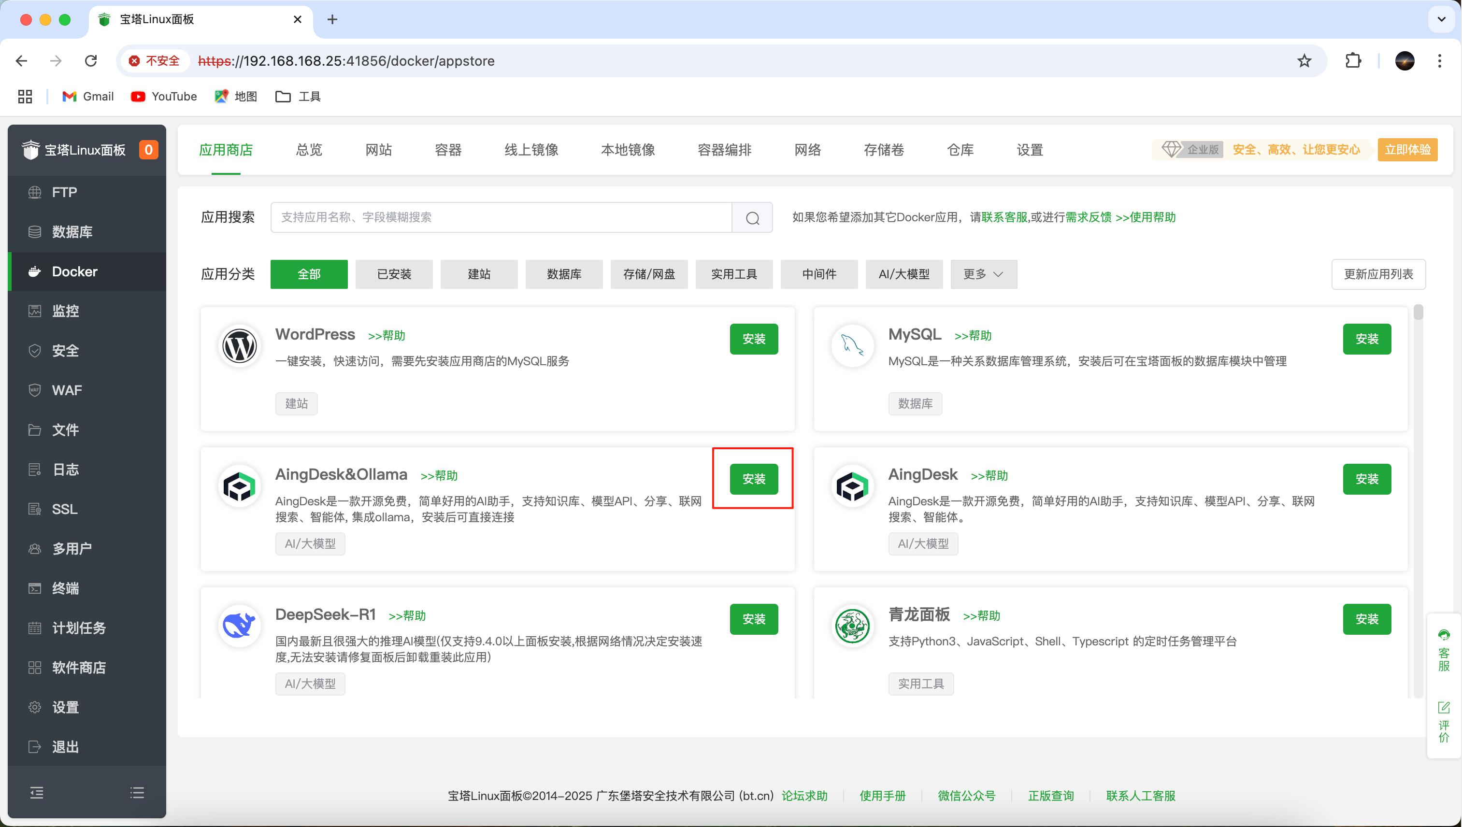
Task: Click inside the app search input field
Action: 500,217
